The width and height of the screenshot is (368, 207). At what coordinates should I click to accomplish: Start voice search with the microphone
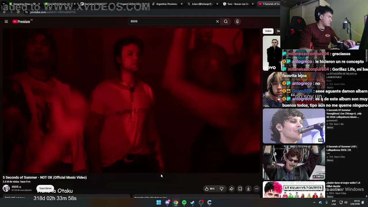pyautogui.click(x=237, y=21)
